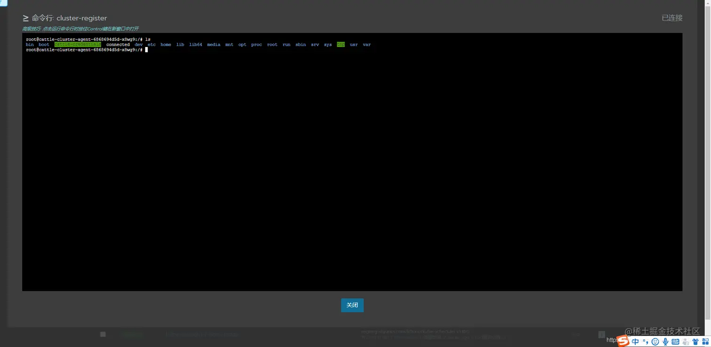Click the 'lib64' directory name in terminal
The height and width of the screenshot is (347, 711).
pyautogui.click(x=196, y=45)
